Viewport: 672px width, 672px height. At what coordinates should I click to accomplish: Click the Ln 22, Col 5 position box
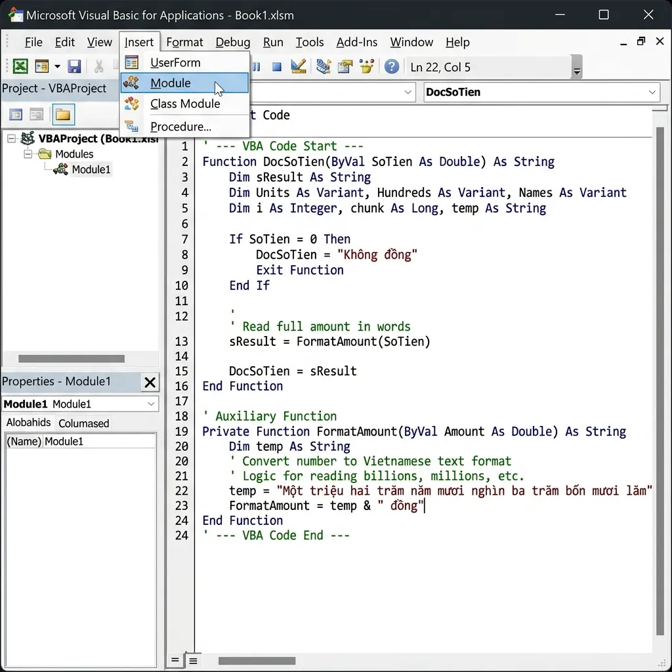488,67
